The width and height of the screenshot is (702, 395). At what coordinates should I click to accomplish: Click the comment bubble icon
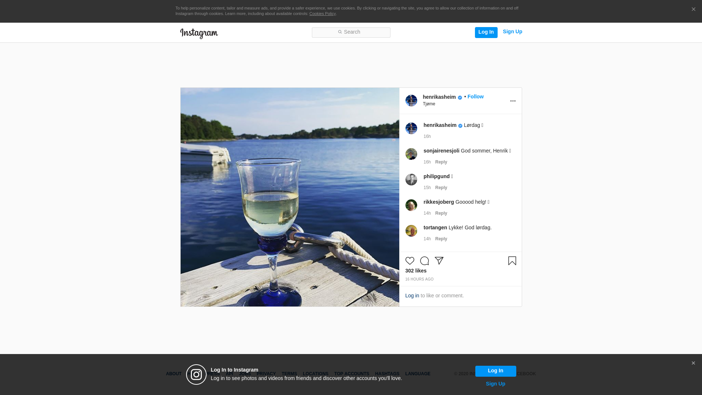pyautogui.click(x=424, y=261)
